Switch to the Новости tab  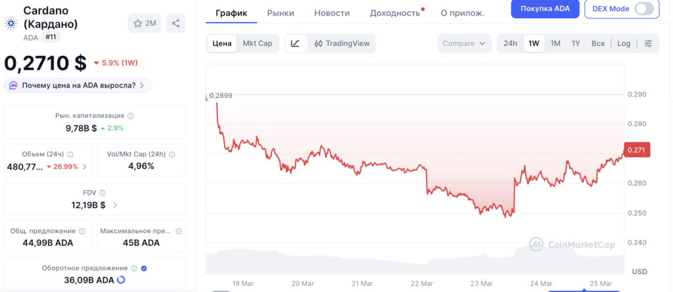click(x=332, y=12)
